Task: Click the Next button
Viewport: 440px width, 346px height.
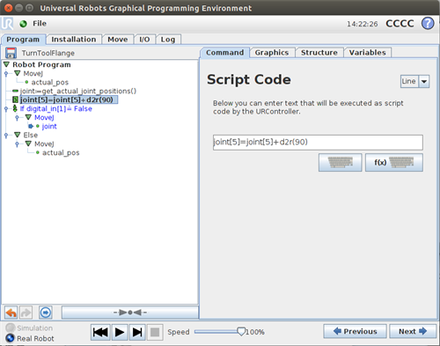Action: coord(413,331)
